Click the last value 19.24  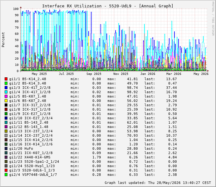point(171,101)
